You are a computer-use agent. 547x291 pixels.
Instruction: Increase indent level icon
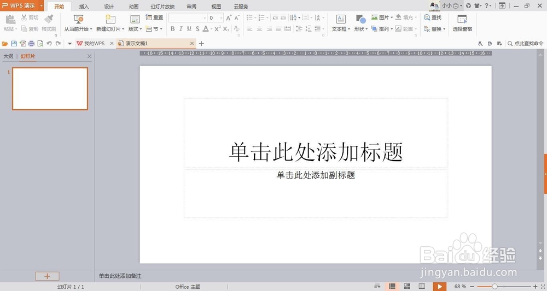(283, 17)
